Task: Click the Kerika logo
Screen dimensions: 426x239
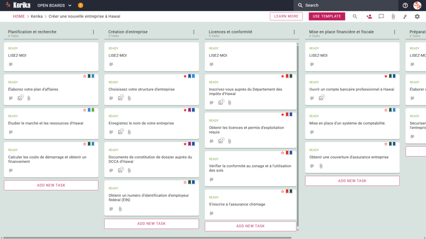Action: click(18, 5)
